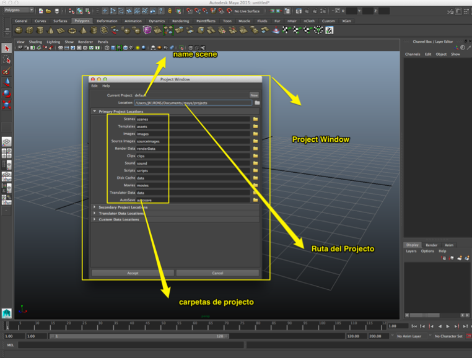Click the folder icon next to Scenes
The width and height of the screenshot is (472, 358).
click(255, 119)
